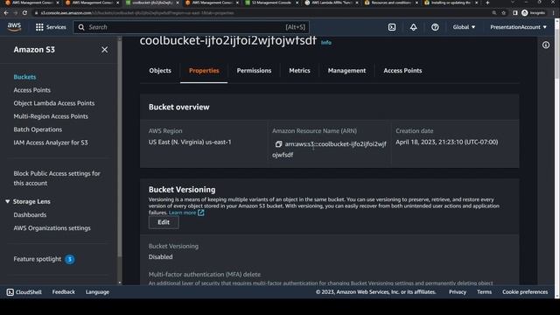Image resolution: width=560 pixels, height=315 pixels.
Task: Switch to the Permissions tab
Action: coord(254,70)
